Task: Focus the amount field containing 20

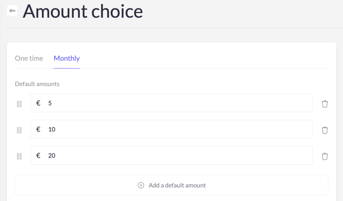Action: pos(171,155)
